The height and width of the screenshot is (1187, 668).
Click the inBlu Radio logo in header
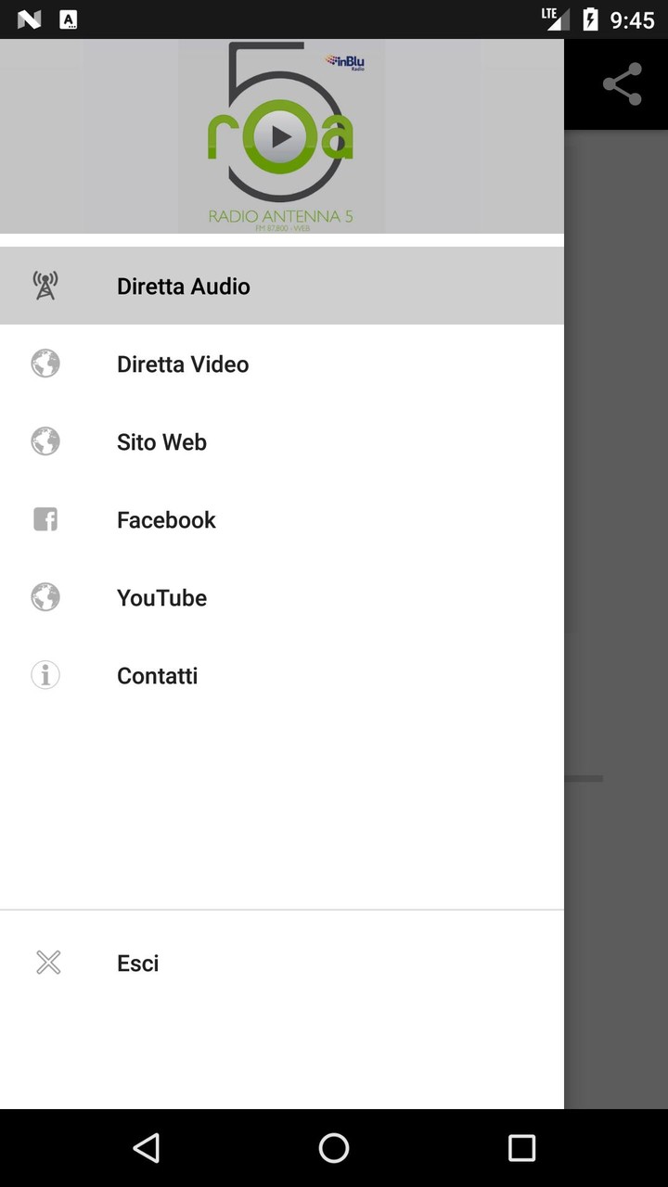pos(345,63)
